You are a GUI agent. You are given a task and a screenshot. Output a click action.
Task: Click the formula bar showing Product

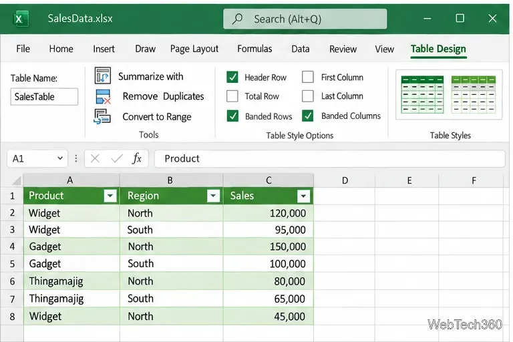point(330,159)
